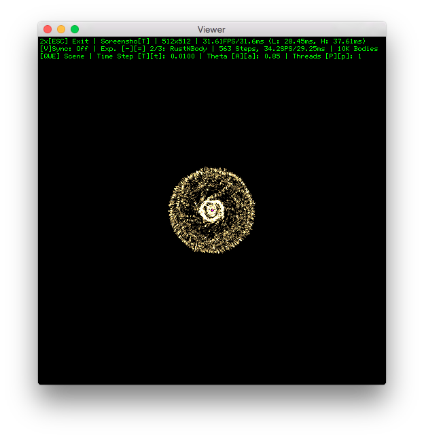Click the '2x[ESC] Exit' text
The width and height of the screenshot is (424, 439).
[x=64, y=41]
